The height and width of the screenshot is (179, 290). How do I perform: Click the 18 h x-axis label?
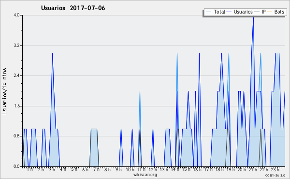point(219,169)
